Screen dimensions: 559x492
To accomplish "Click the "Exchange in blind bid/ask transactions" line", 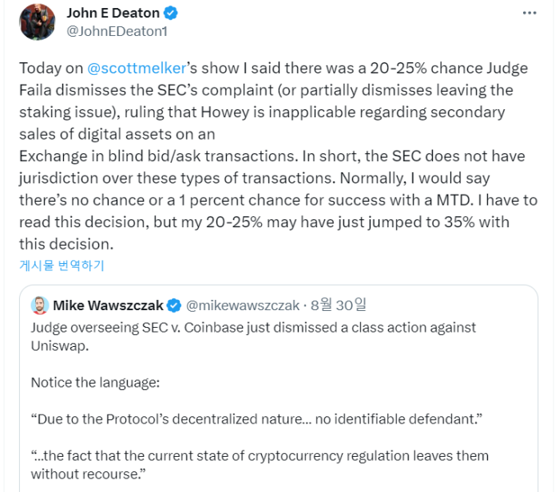I will (158, 156).
